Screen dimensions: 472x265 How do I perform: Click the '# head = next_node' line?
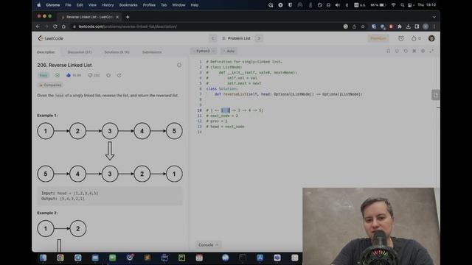click(225, 127)
